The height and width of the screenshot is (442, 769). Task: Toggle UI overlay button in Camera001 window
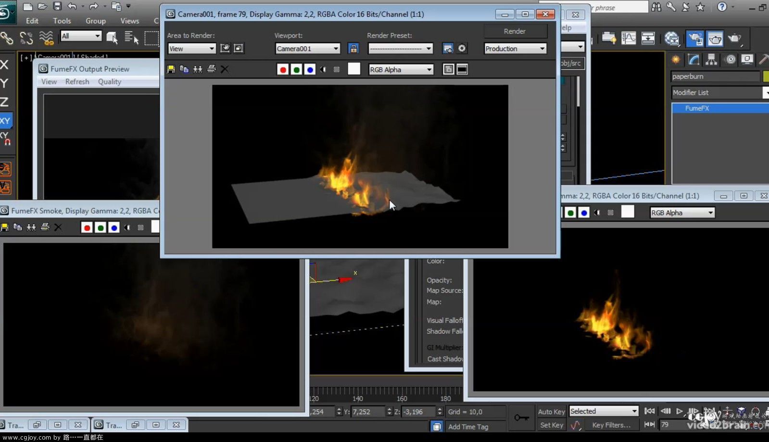(448, 70)
